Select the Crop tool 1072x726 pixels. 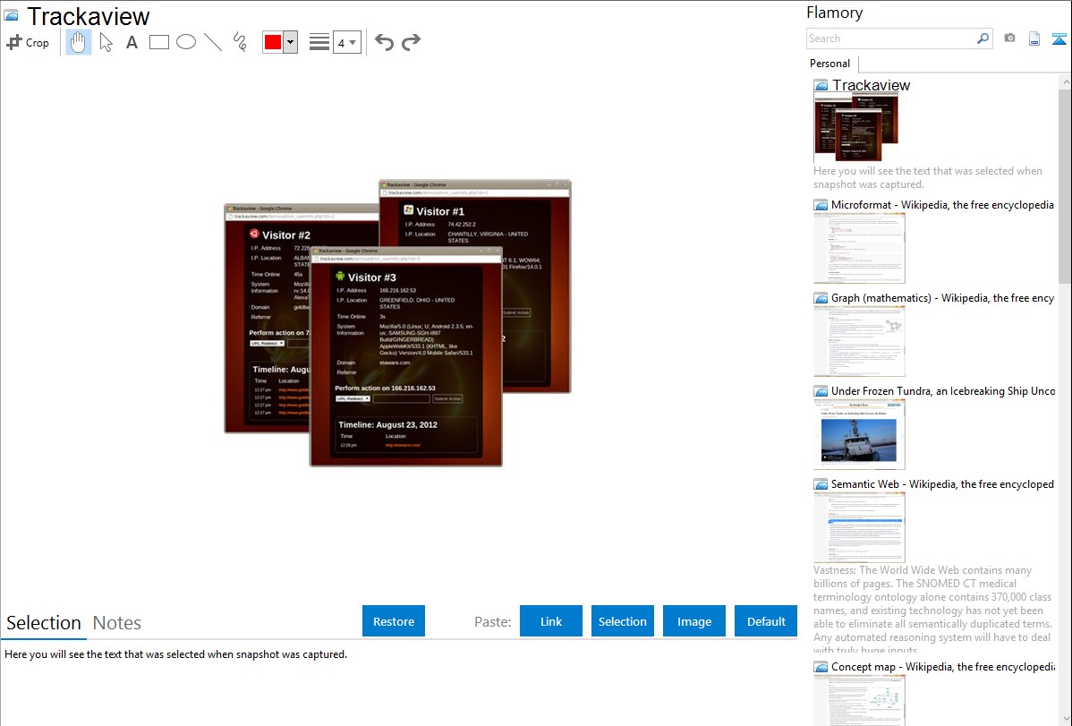[x=28, y=42]
